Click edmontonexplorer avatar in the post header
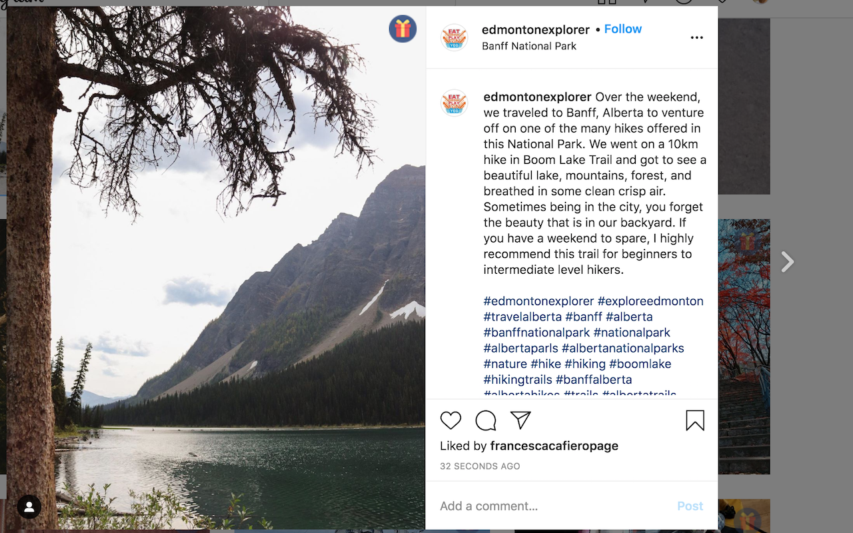Image resolution: width=853 pixels, height=533 pixels. coord(454,37)
